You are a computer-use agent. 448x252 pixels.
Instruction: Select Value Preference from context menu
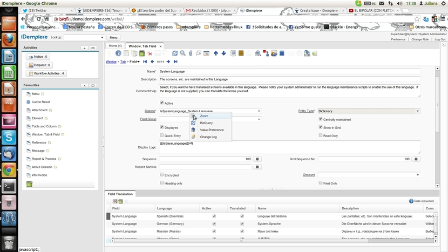click(x=212, y=130)
